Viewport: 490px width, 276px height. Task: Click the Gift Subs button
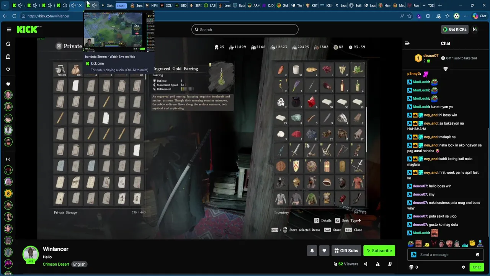click(x=346, y=251)
